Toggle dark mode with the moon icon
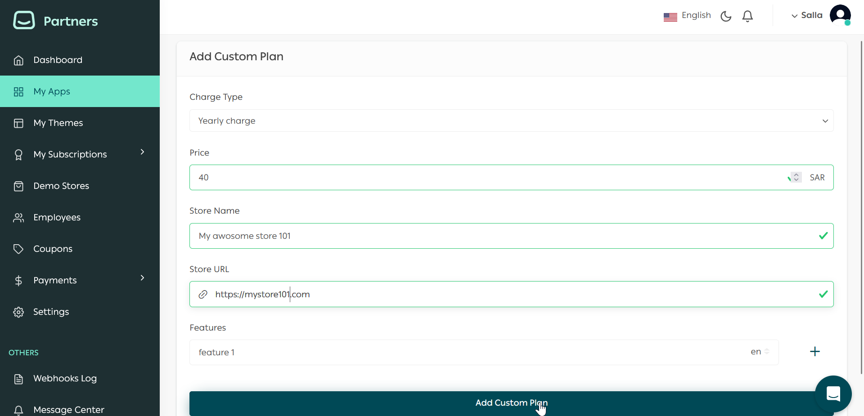The width and height of the screenshot is (864, 416). pyautogui.click(x=726, y=16)
